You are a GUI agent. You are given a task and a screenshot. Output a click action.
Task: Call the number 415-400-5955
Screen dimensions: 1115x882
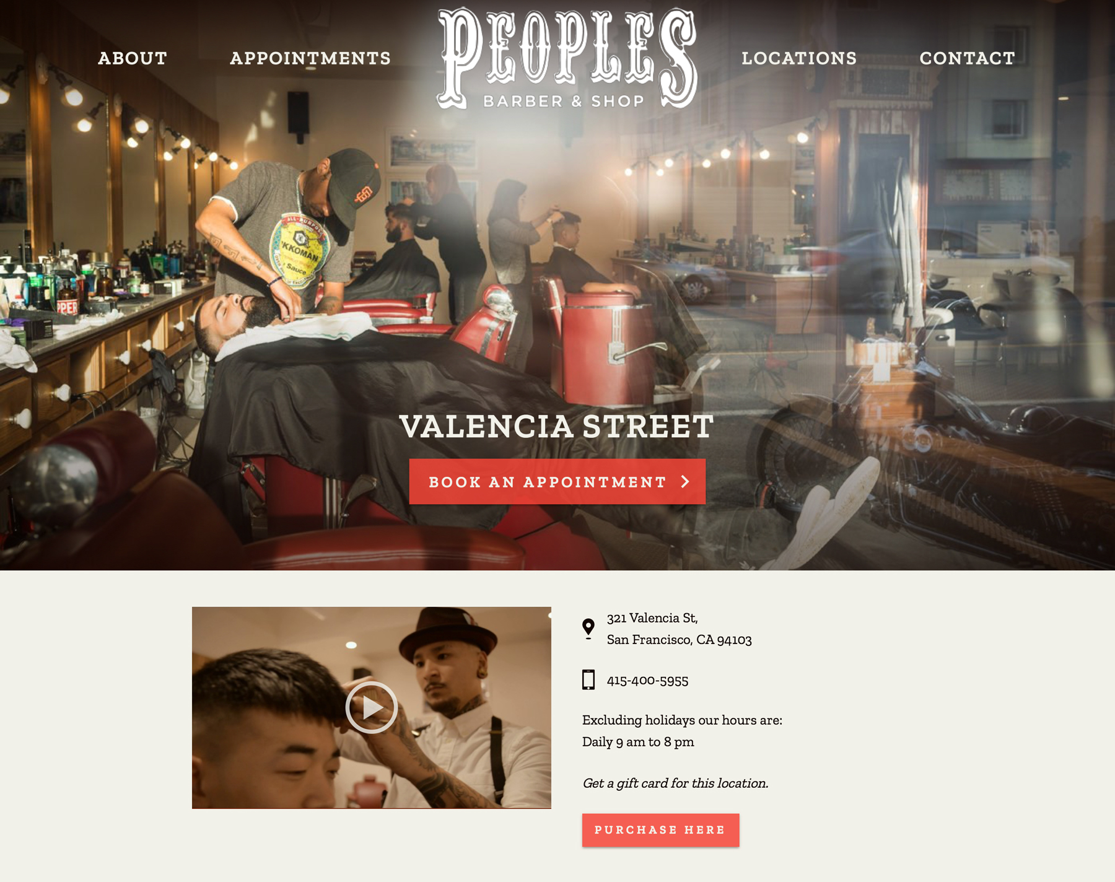point(647,681)
